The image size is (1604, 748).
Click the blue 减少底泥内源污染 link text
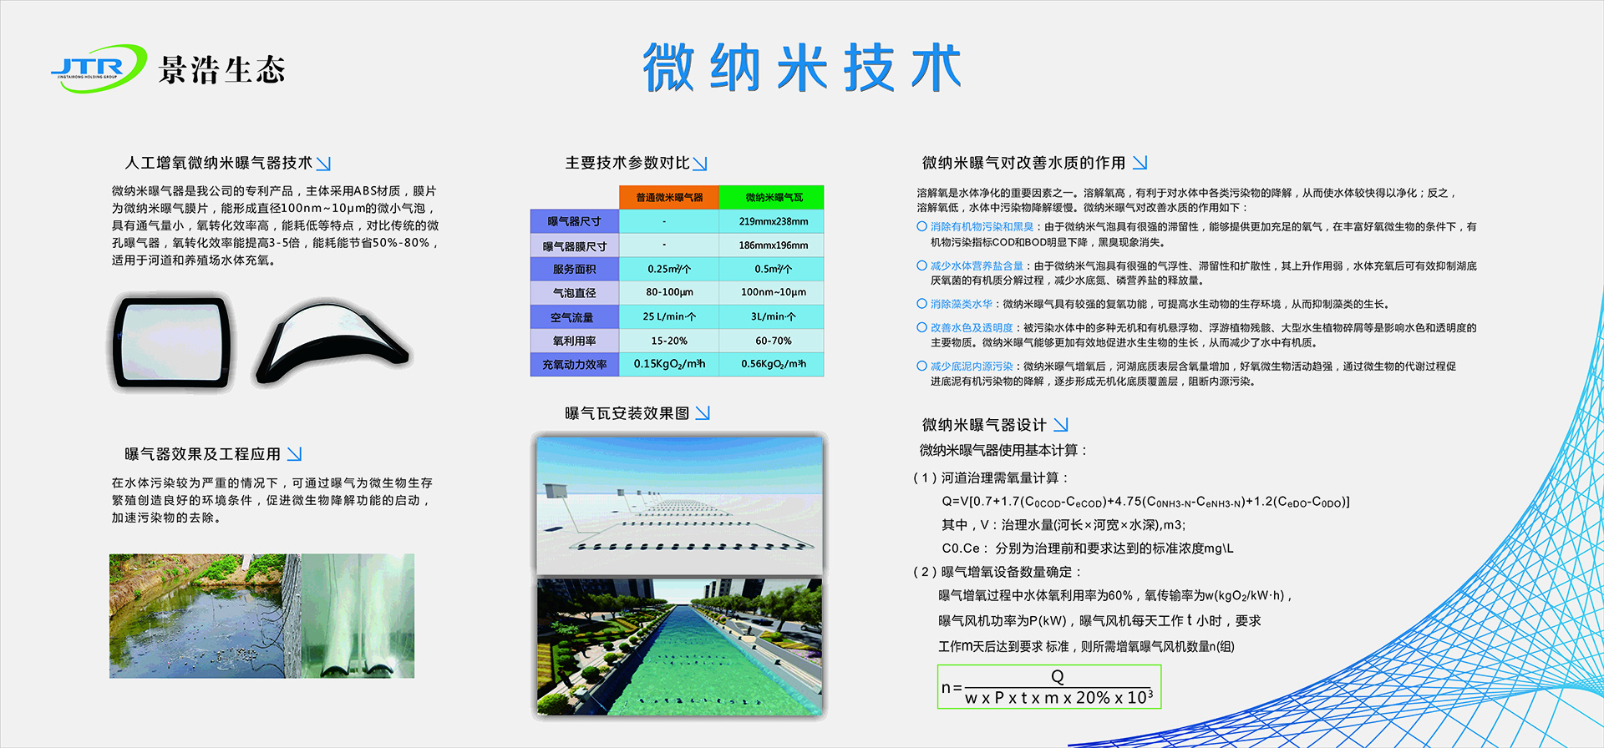971,366
